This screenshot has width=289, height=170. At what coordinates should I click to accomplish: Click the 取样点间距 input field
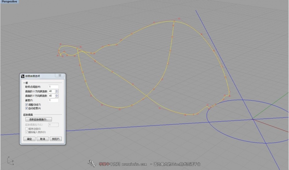(53, 87)
